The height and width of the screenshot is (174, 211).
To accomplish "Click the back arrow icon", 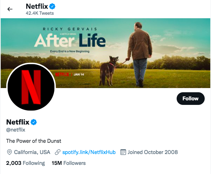I will point(10,9).
